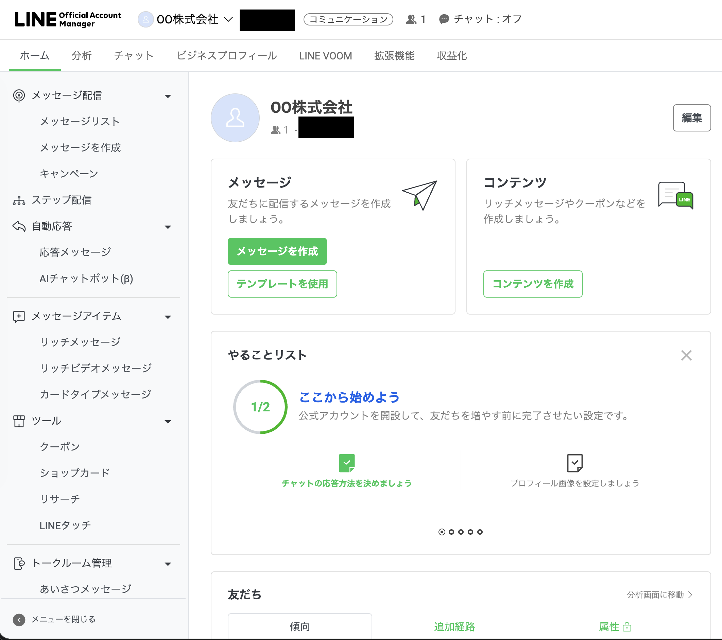Image resolution: width=722 pixels, height=640 pixels.
Task: Select the fifth carousel page dot
Action: coord(480,532)
